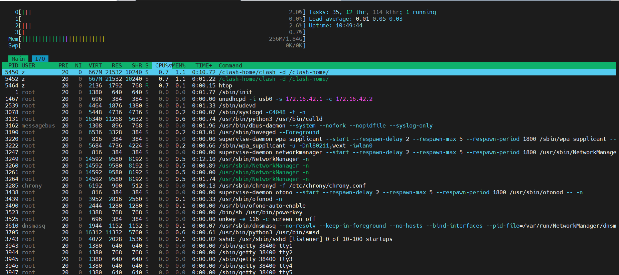Select the sshd listener process row

point(309,239)
